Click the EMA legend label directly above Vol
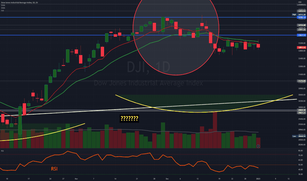This screenshot has width=307, height=181. pyautogui.click(x=3, y=8)
